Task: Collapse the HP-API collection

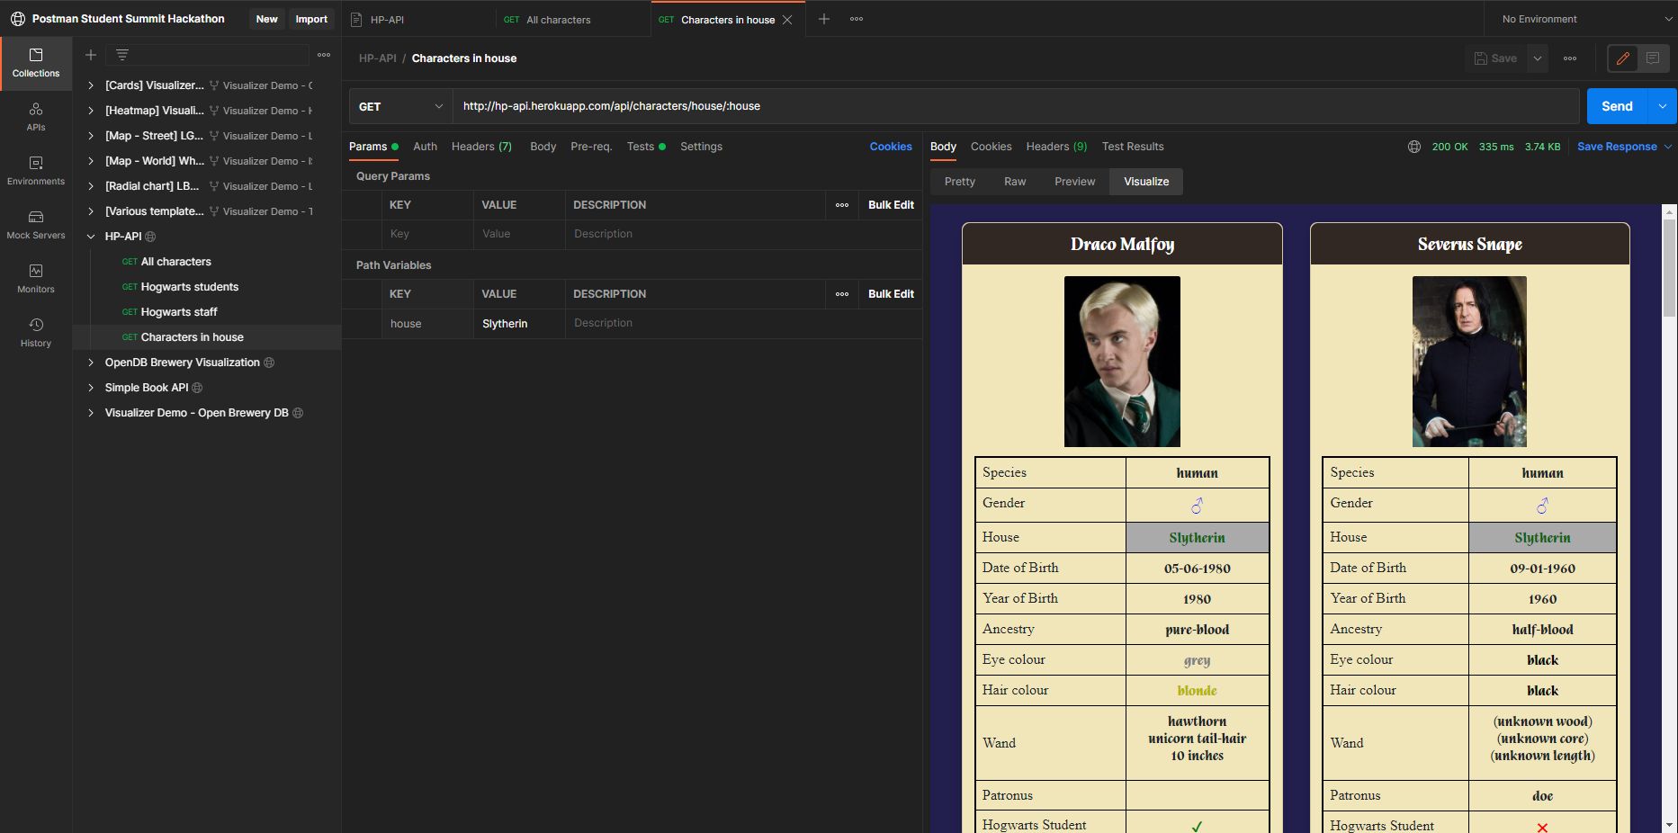Action: [91, 237]
